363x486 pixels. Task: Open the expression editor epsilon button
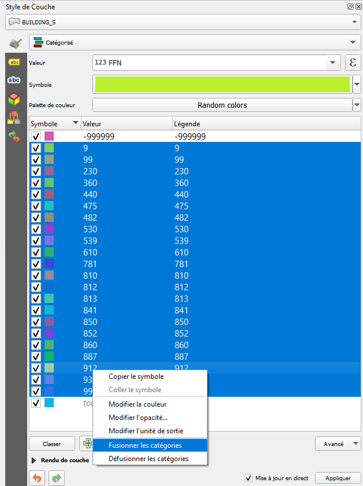352,63
